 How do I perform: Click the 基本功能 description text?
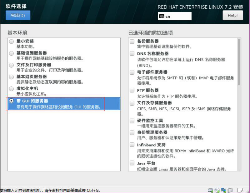pyautogui.click(x=26, y=47)
